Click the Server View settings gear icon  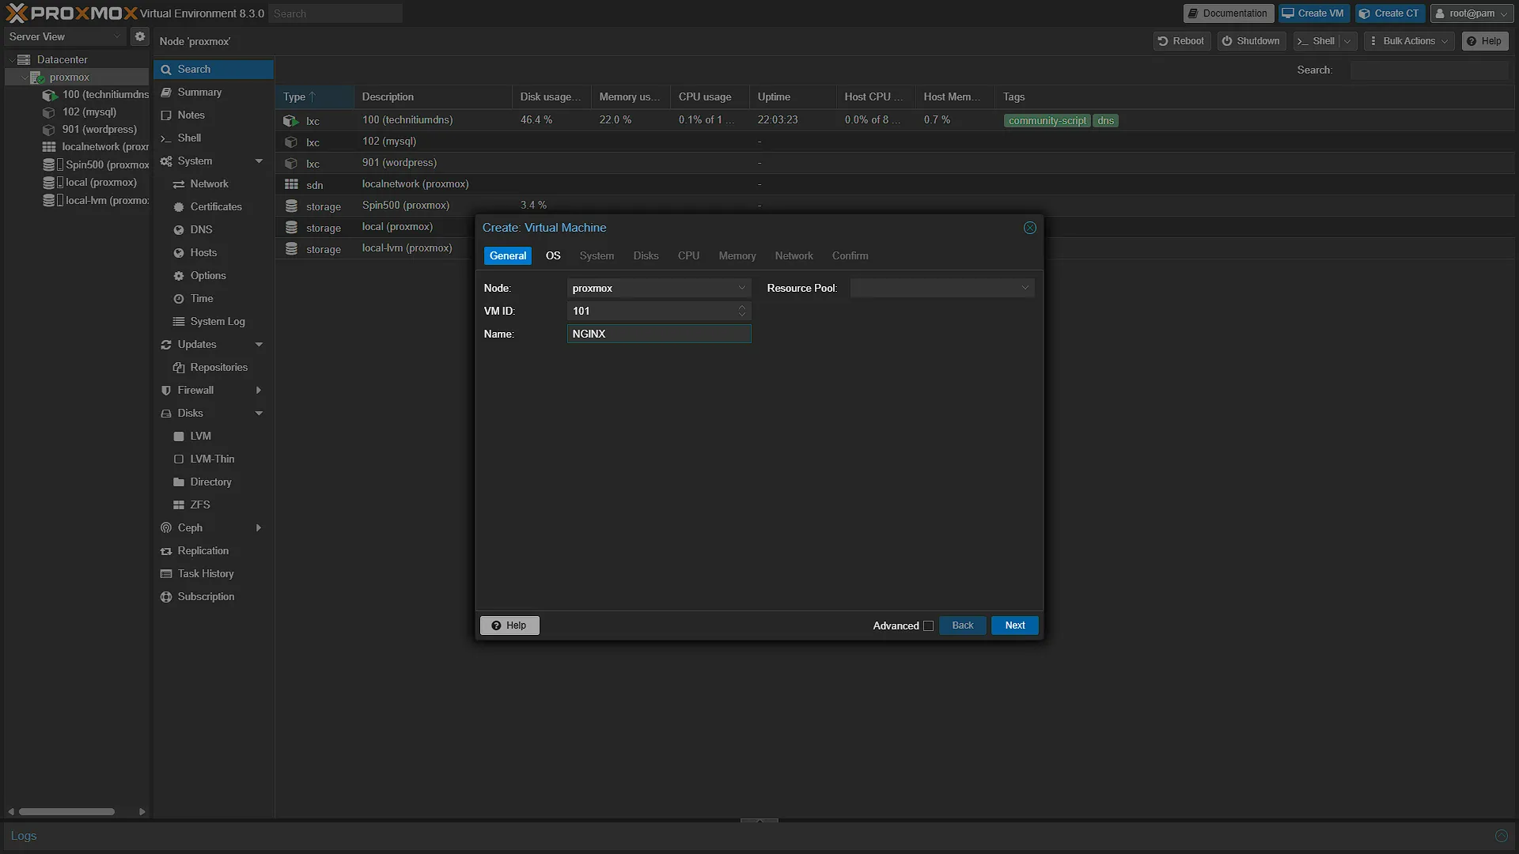[x=140, y=36]
